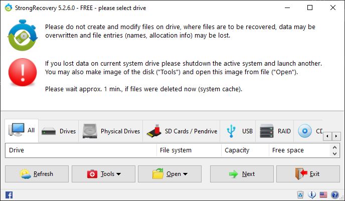Image resolution: width=345 pixels, height=201 pixels.
Task: Open help with the blue question mark icon
Action: pyautogui.click(x=334, y=195)
